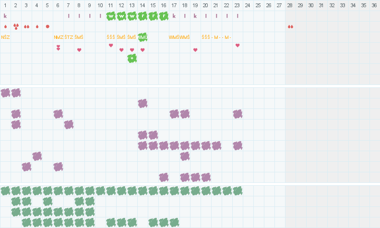The height and width of the screenshot is (228, 380).
Task: Click day 36 column header
Action: pyautogui.click(x=375, y=5)
